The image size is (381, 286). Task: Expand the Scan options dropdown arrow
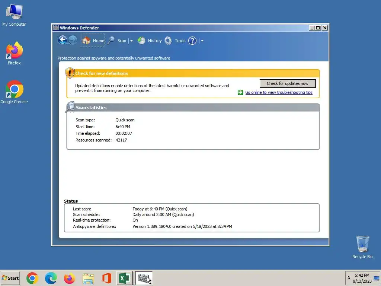pyautogui.click(x=131, y=41)
